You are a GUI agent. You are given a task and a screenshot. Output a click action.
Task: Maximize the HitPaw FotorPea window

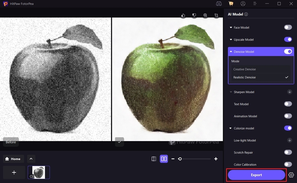(x=279, y=4)
